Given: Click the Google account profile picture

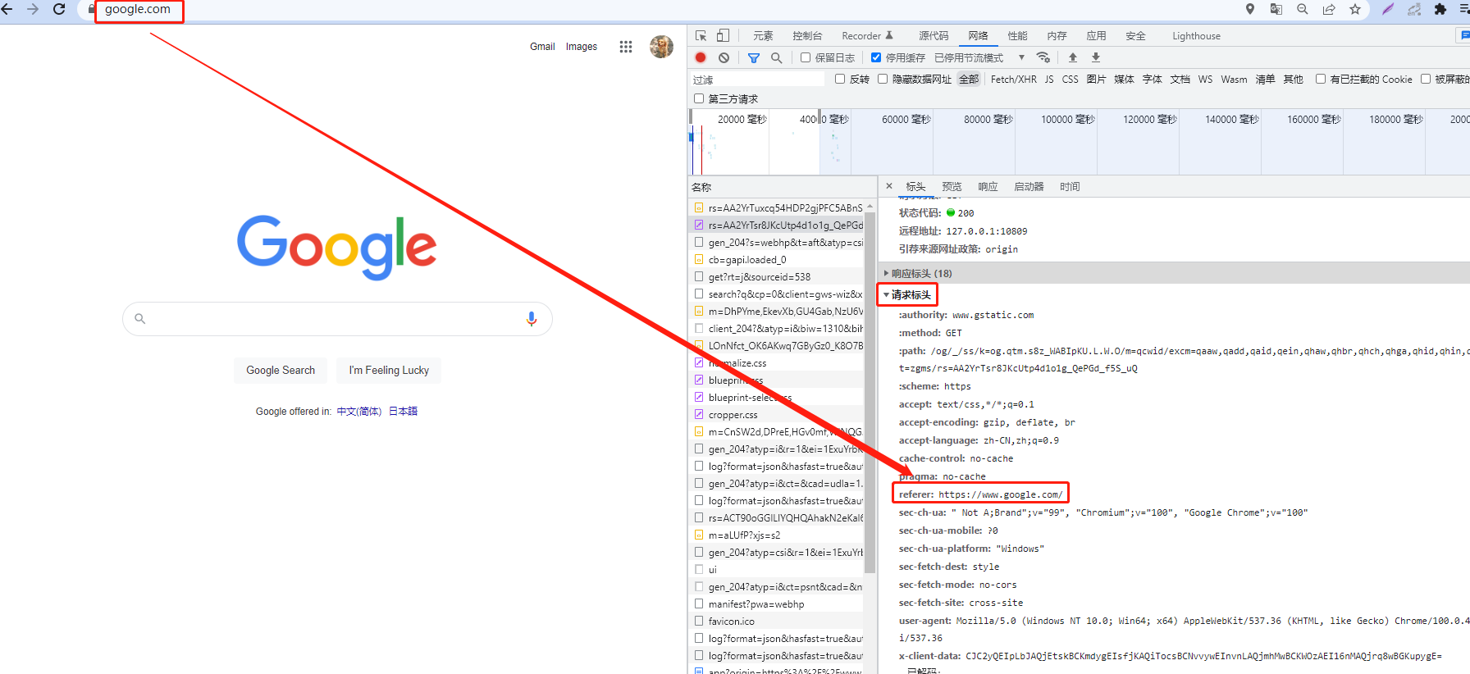Looking at the screenshot, I should pos(661,47).
